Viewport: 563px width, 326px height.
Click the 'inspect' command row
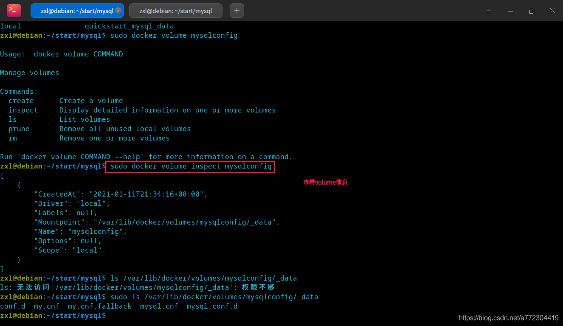[x=142, y=110]
